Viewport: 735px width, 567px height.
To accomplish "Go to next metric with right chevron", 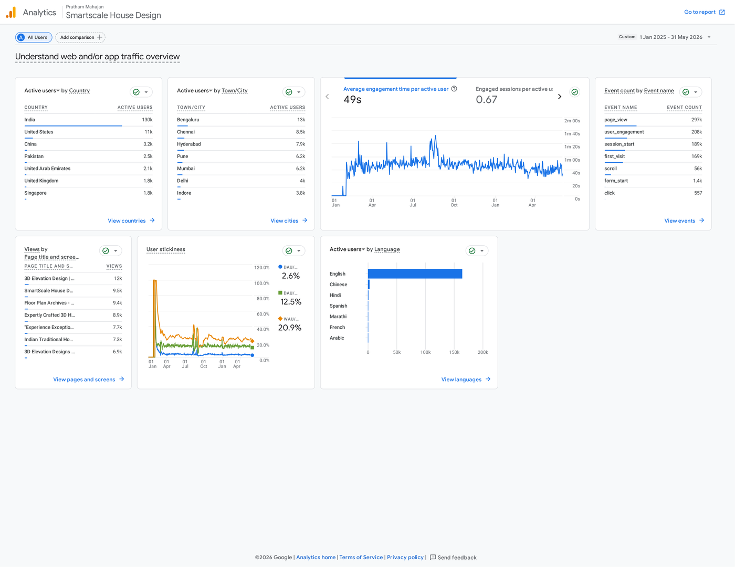I will pos(560,97).
